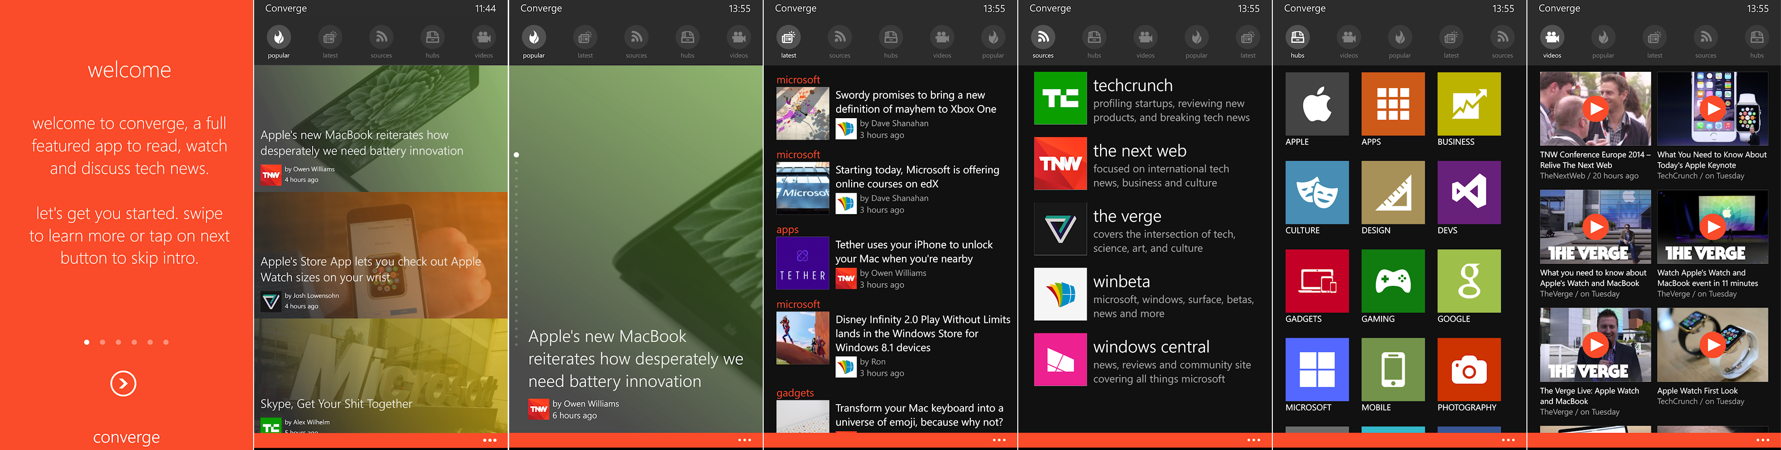Open the 'apps' category link above Tether article

(x=787, y=230)
